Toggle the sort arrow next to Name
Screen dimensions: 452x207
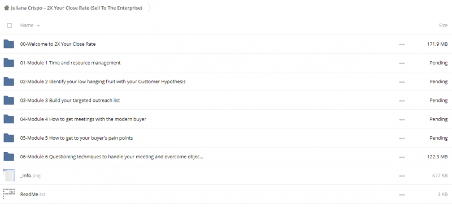38,25
